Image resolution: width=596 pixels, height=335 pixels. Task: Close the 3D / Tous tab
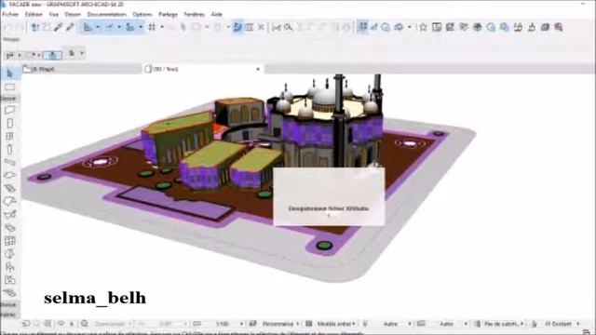[258, 69]
